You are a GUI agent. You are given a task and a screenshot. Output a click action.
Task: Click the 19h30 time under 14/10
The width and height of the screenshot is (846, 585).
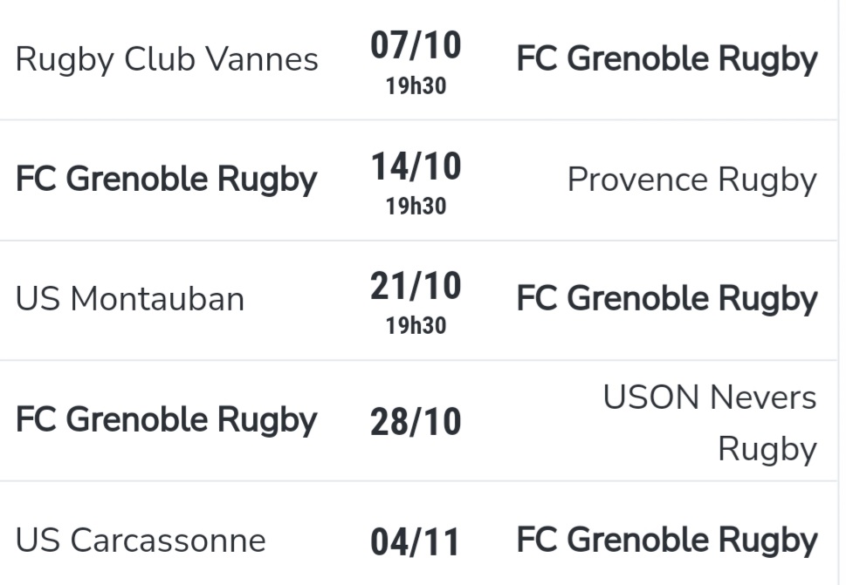click(416, 207)
